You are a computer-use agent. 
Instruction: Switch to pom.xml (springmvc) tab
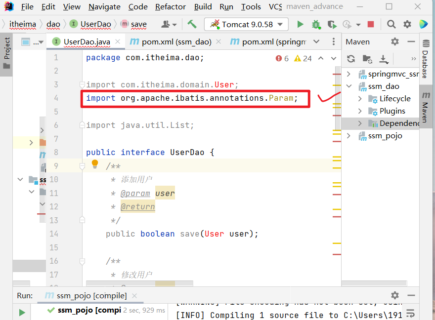tap(268, 42)
